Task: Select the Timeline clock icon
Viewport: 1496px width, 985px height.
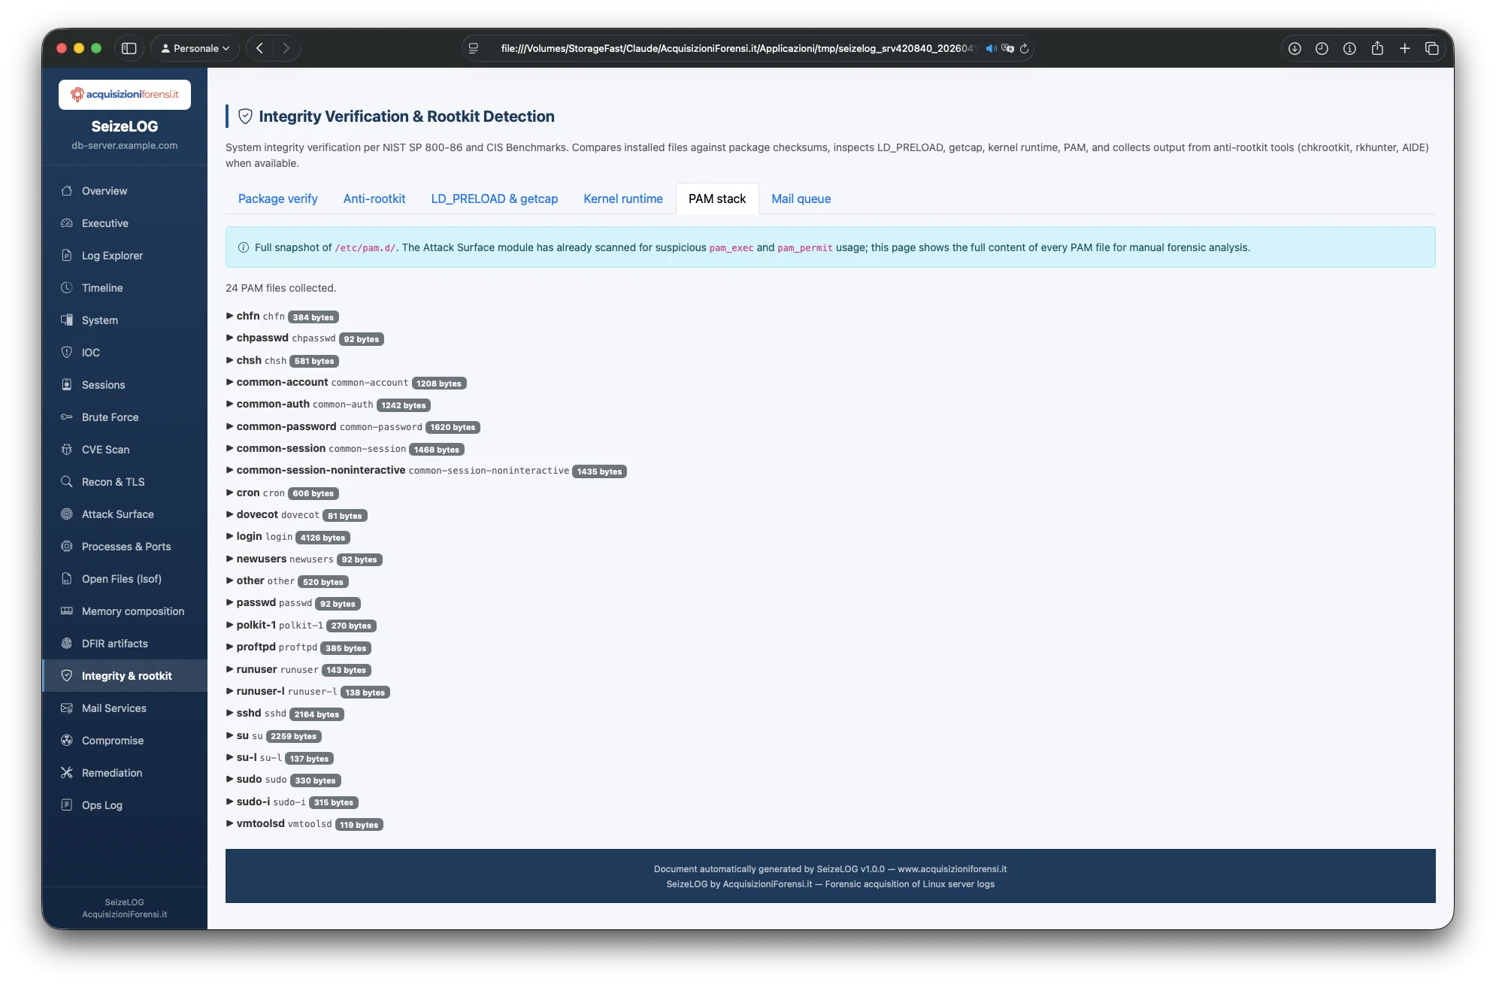Action: (67, 287)
